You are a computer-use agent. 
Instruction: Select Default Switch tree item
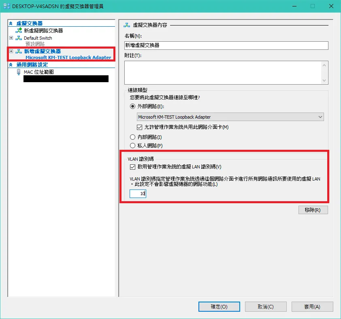click(38, 38)
